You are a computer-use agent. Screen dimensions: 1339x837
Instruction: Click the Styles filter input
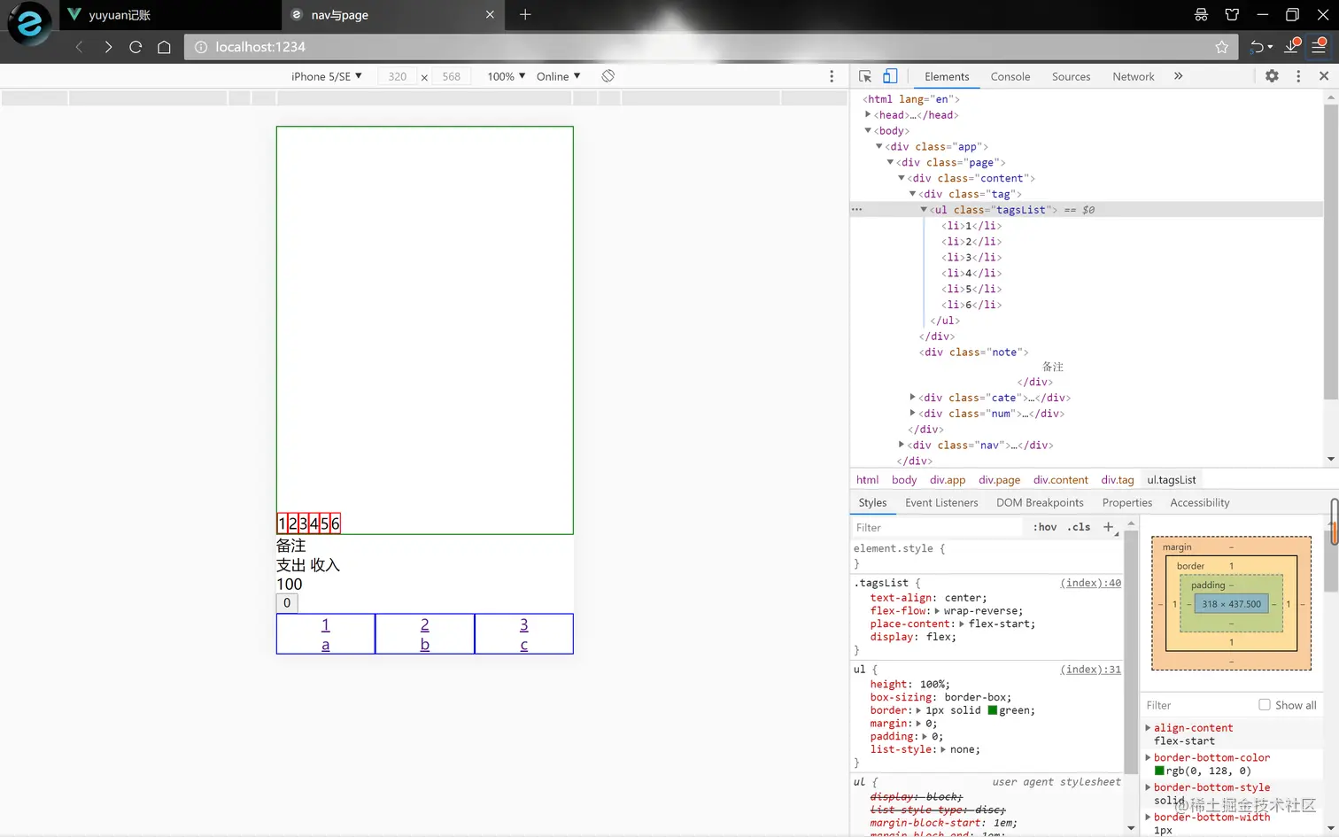(x=937, y=527)
